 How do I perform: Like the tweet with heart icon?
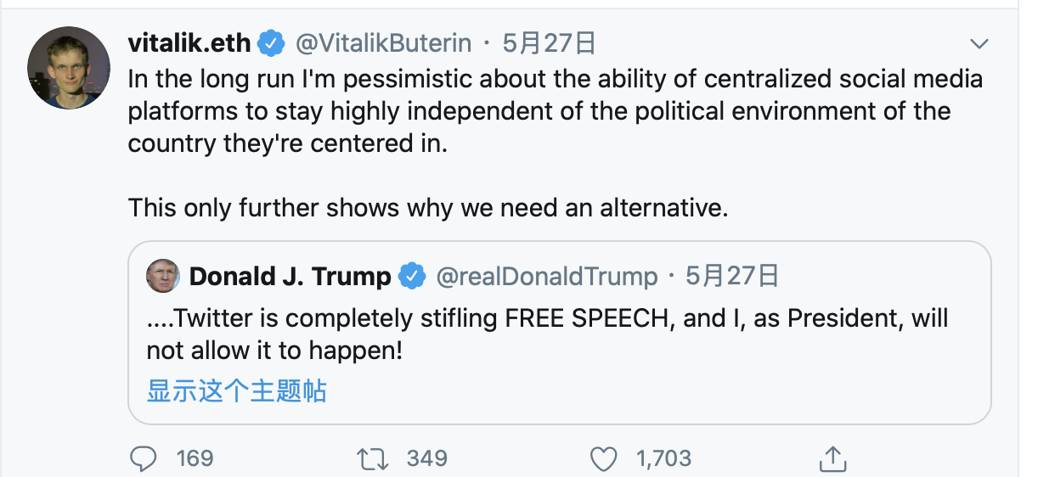[602, 459]
